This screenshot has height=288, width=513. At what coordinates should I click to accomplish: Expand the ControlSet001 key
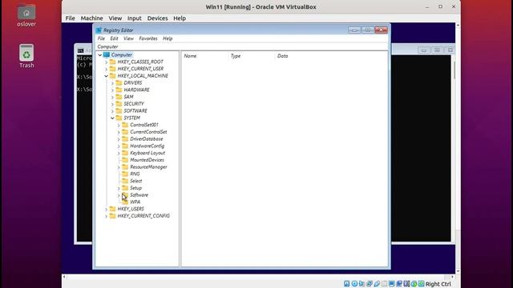119,125
